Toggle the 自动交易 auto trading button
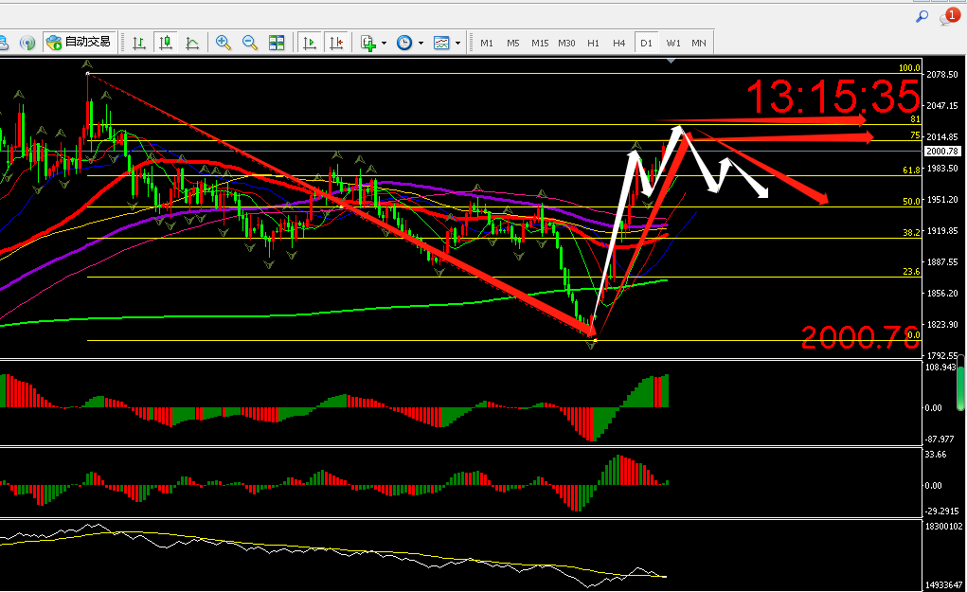The image size is (967, 592). [80, 43]
